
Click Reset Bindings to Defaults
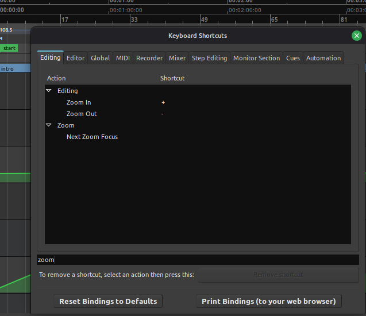(x=108, y=301)
